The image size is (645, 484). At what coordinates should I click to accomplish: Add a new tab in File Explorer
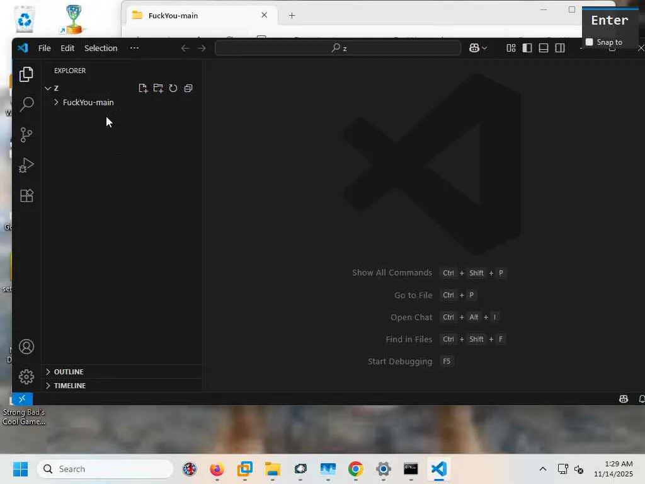292,16
